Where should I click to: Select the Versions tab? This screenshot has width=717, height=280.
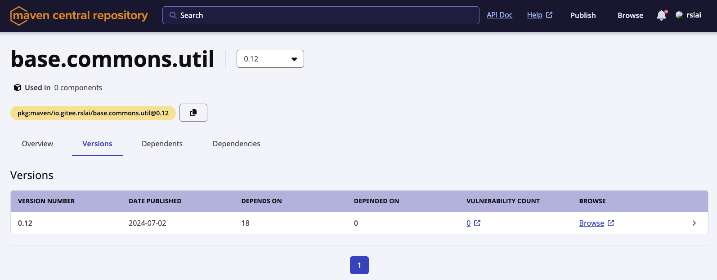tap(98, 144)
